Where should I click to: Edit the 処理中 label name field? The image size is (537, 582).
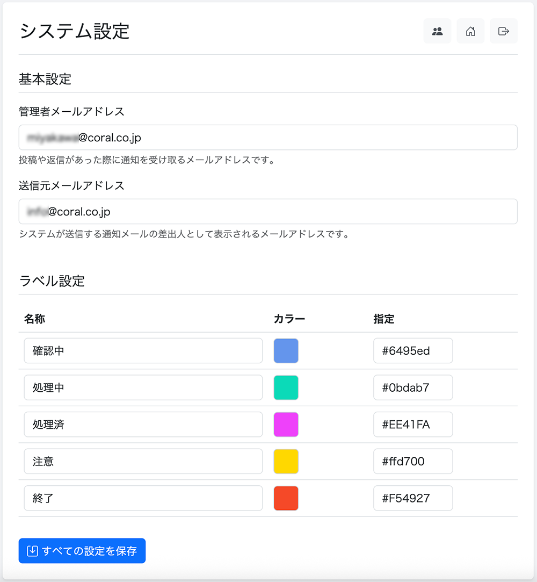[x=143, y=388]
